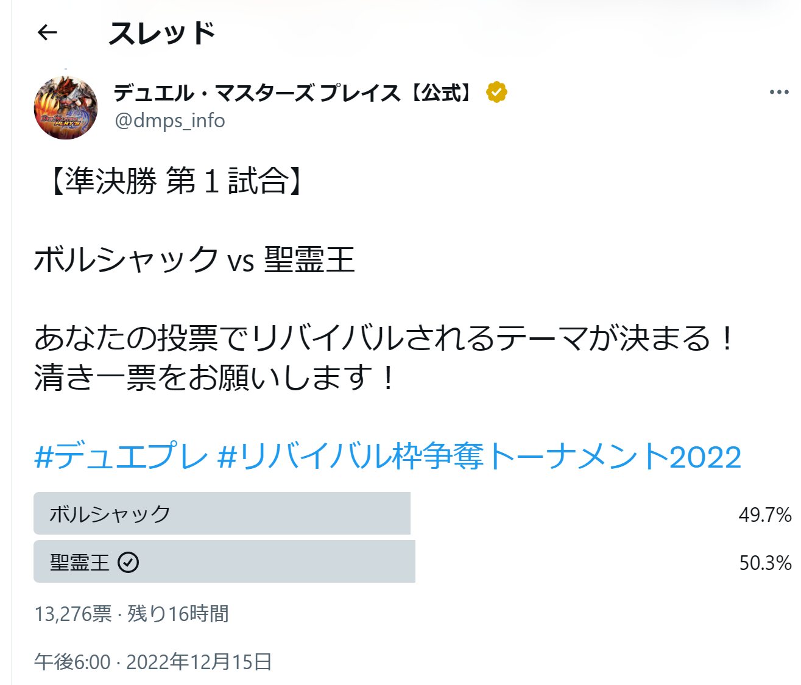Click the 49.7% poll result
This screenshot has height=685, width=801.
tap(764, 515)
